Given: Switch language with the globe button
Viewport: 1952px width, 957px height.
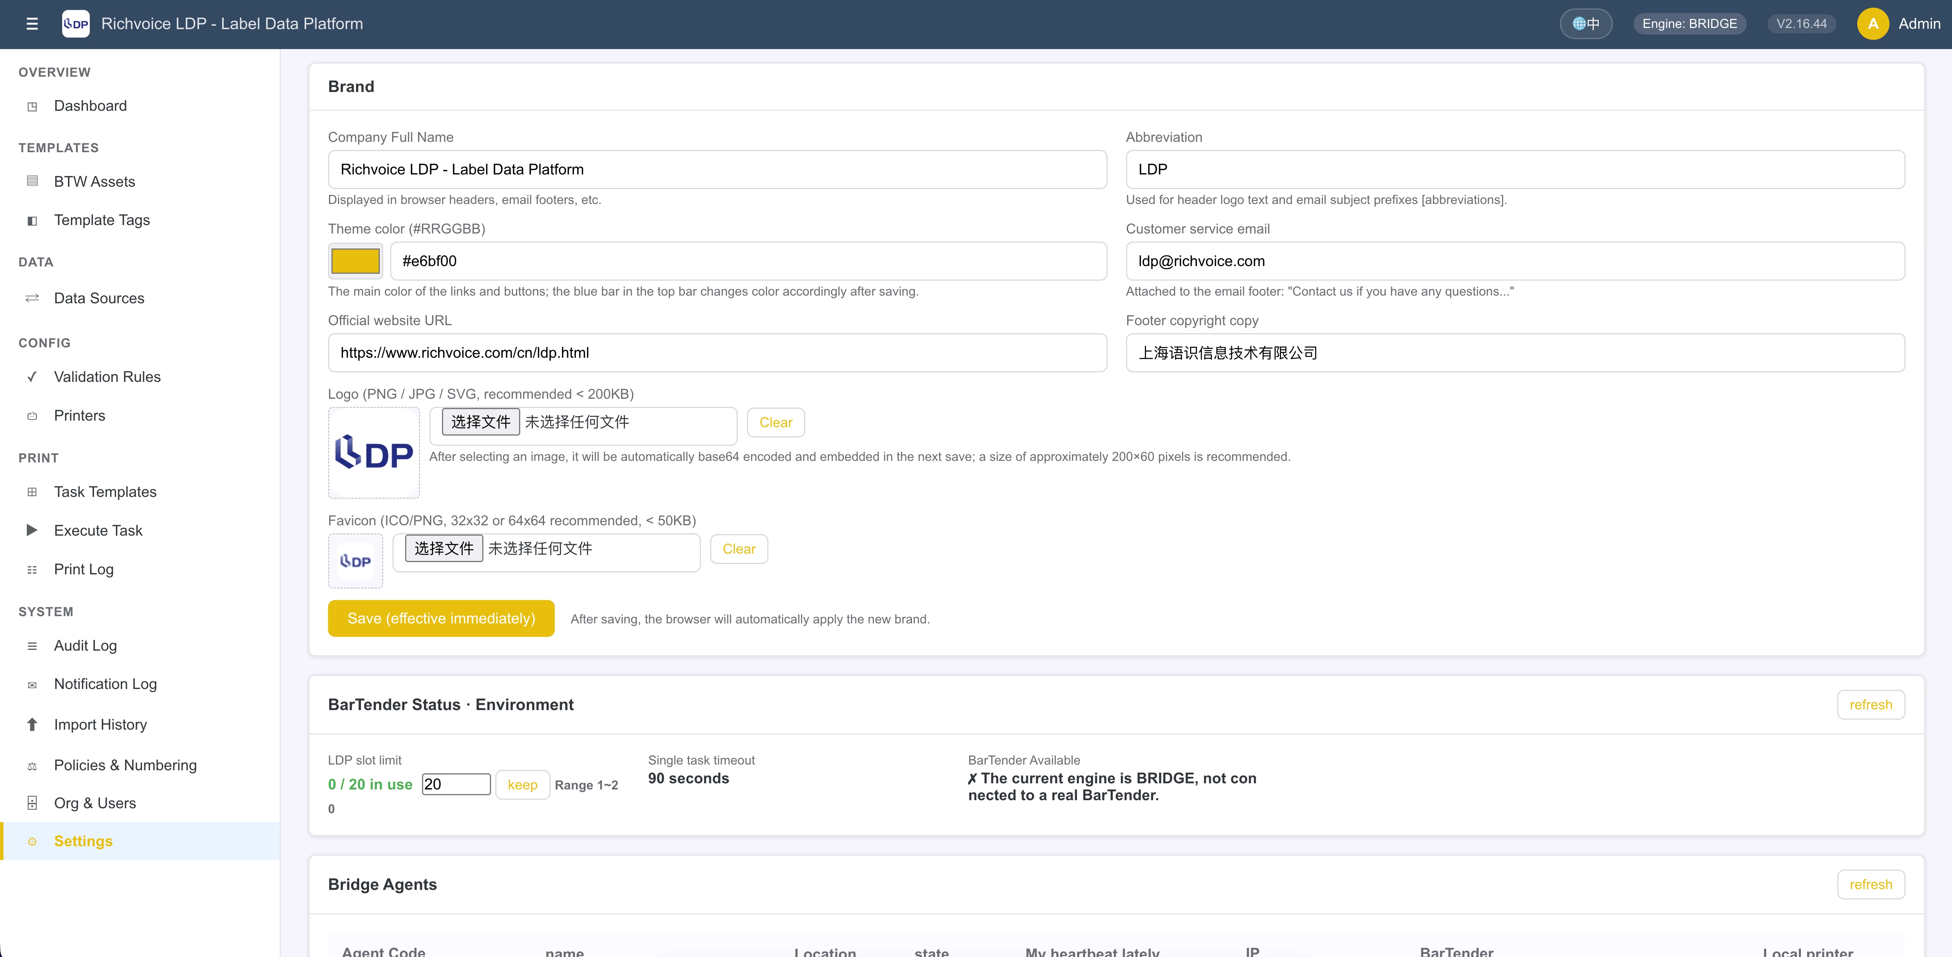Looking at the screenshot, I should (x=1585, y=23).
